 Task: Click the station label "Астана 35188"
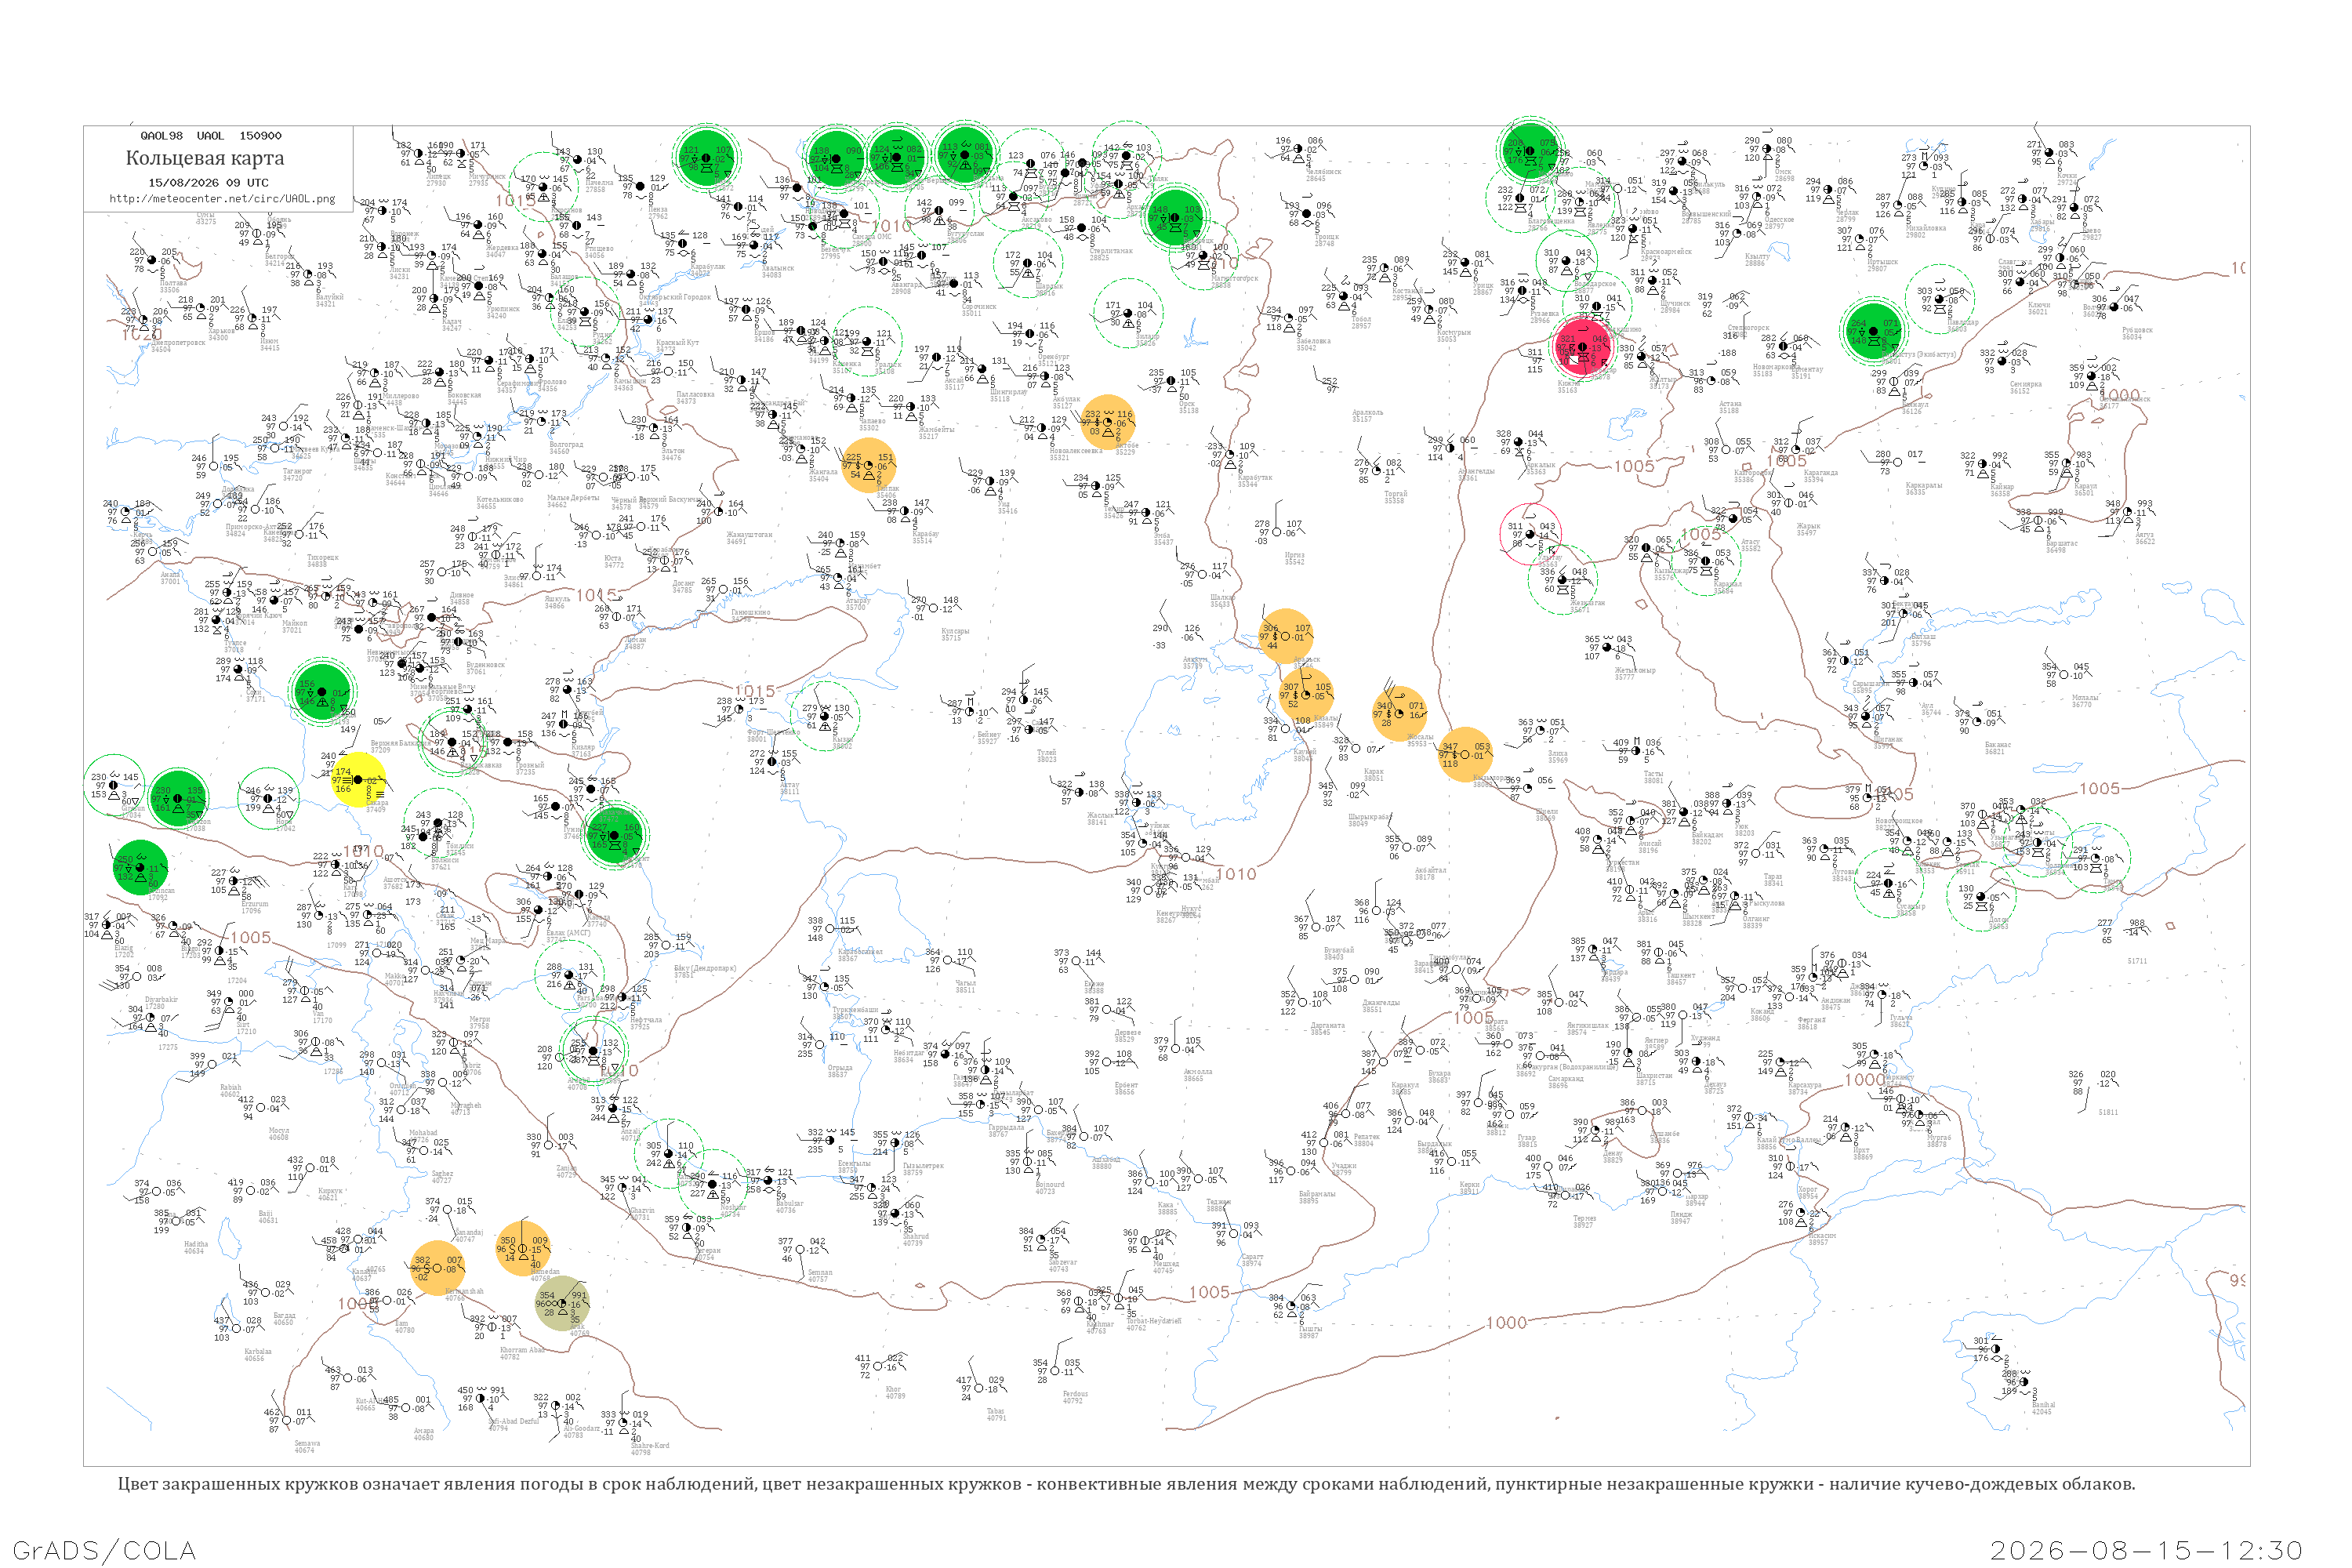coord(1730,407)
